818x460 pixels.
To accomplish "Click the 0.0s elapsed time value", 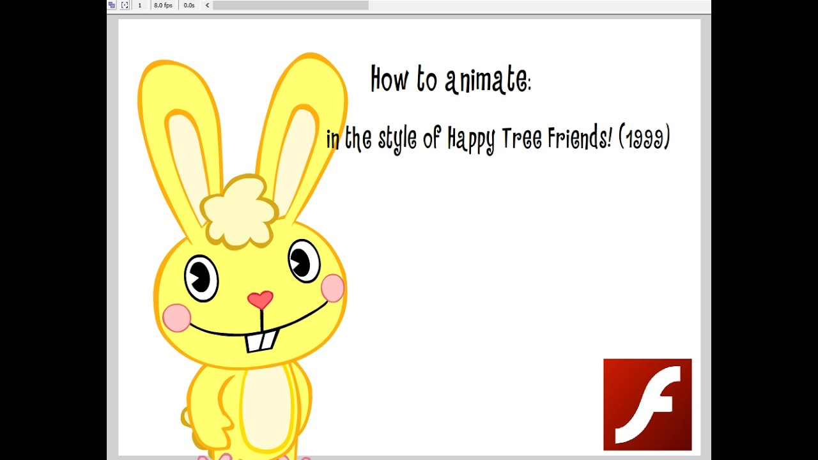I will click(189, 5).
